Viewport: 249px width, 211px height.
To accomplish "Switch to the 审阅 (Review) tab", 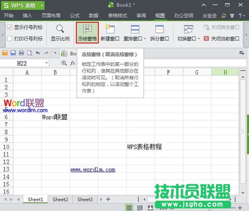I will pyautogui.click(x=141, y=15).
